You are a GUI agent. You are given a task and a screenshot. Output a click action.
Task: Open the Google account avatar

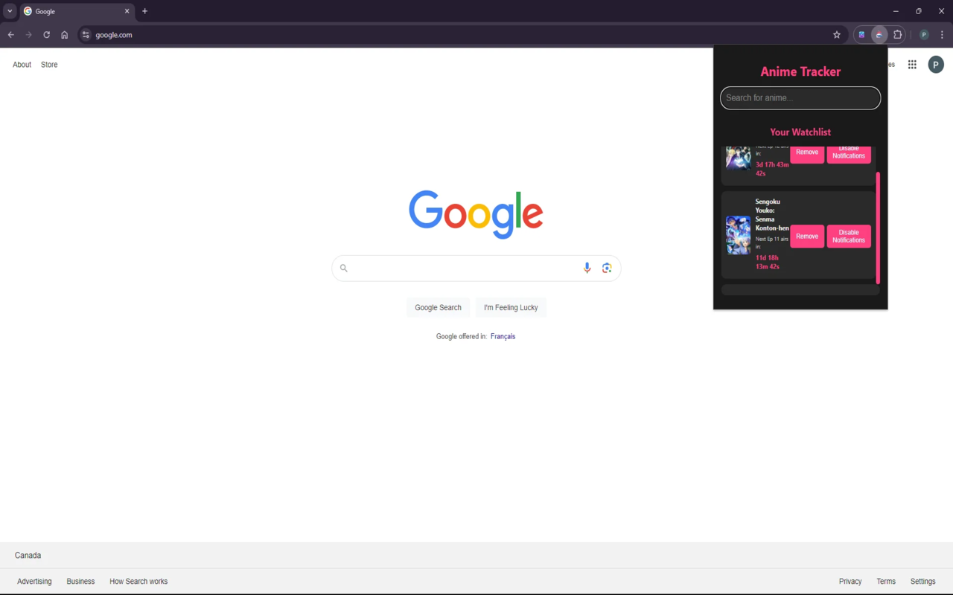click(936, 65)
